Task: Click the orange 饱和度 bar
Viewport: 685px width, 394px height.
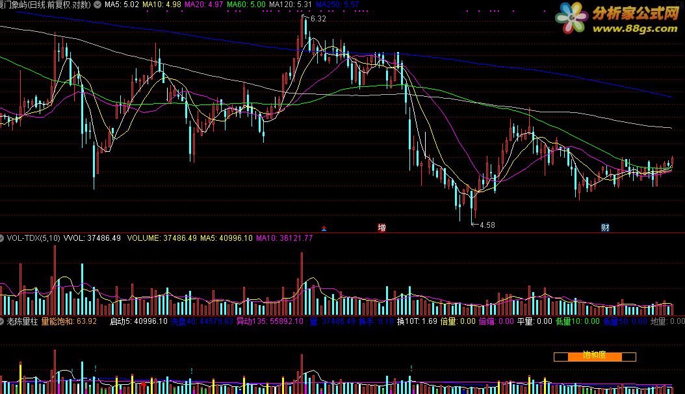Action: point(595,356)
